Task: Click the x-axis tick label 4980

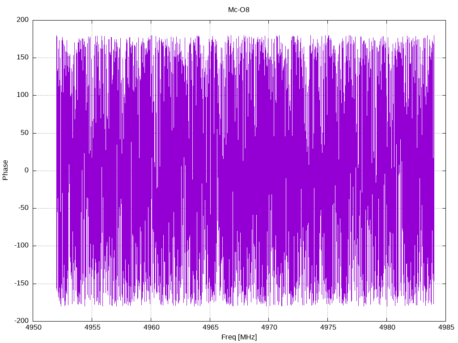Action: [387, 327]
